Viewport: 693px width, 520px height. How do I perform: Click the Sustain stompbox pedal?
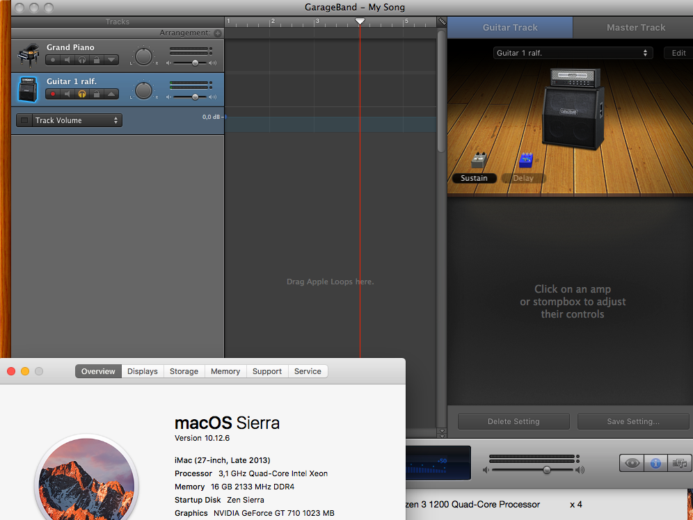pos(478,161)
